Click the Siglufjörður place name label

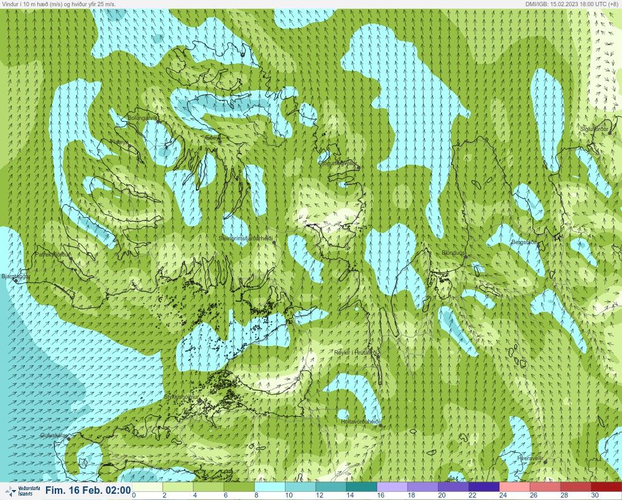[x=594, y=129]
